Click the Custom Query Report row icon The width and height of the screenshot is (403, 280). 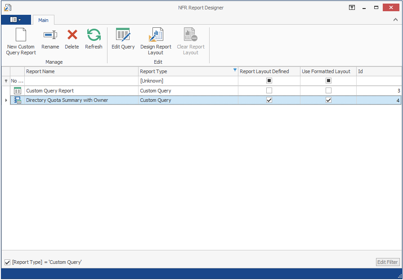click(18, 91)
